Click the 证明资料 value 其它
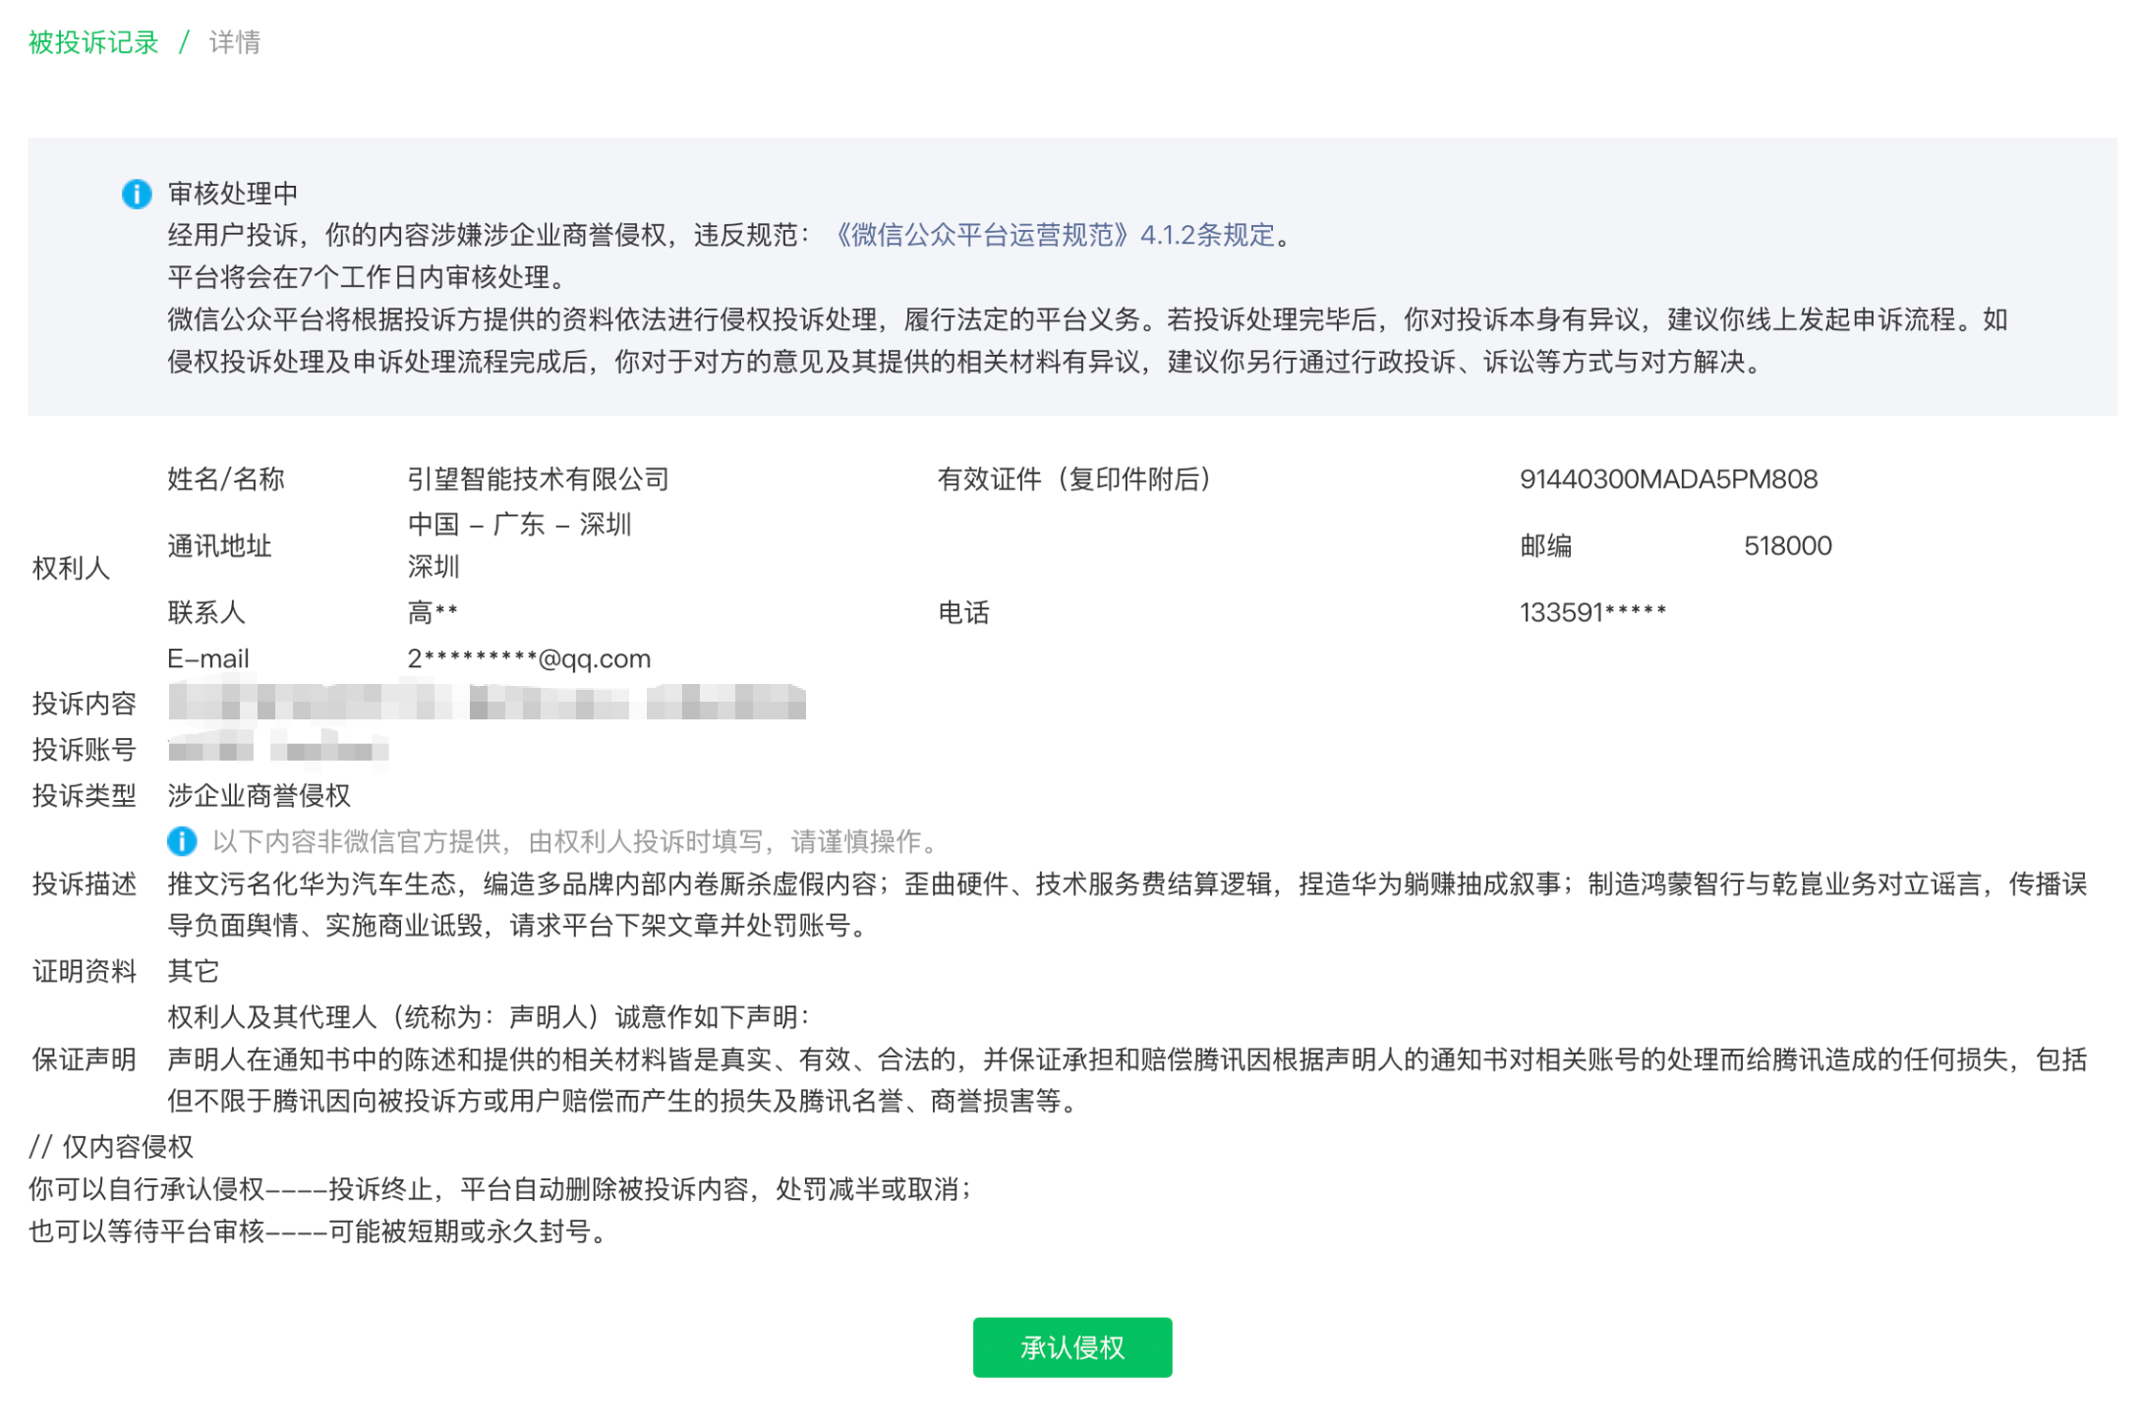The image size is (2139, 1427). coord(194,972)
